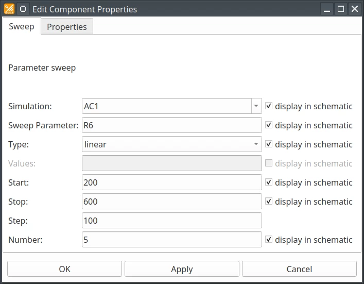The width and height of the screenshot is (364, 284).
Task: Click the Type: label
Action: click(x=19, y=144)
